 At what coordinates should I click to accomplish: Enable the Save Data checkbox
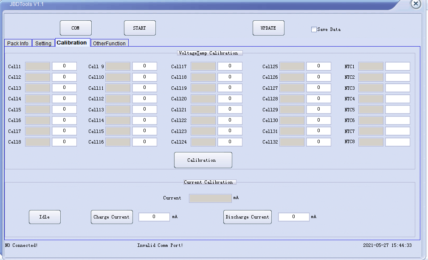pyautogui.click(x=314, y=29)
